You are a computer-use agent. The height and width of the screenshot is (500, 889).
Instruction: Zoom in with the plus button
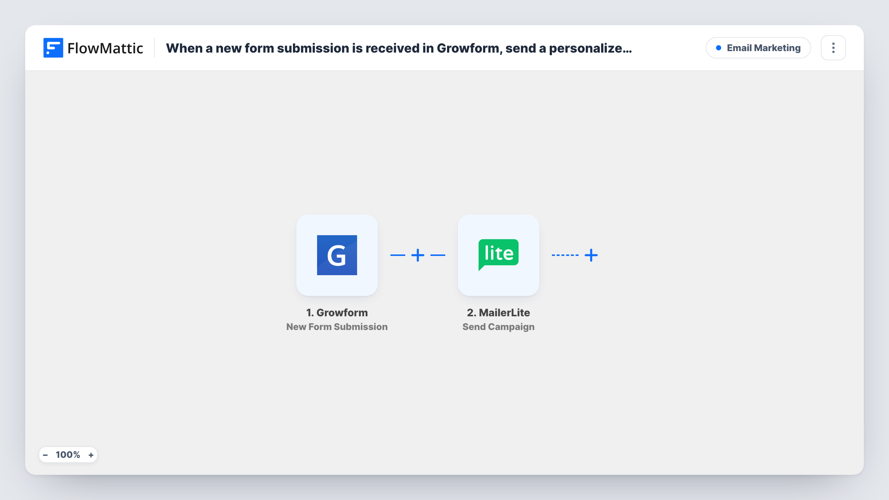click(x=91, y=455)
